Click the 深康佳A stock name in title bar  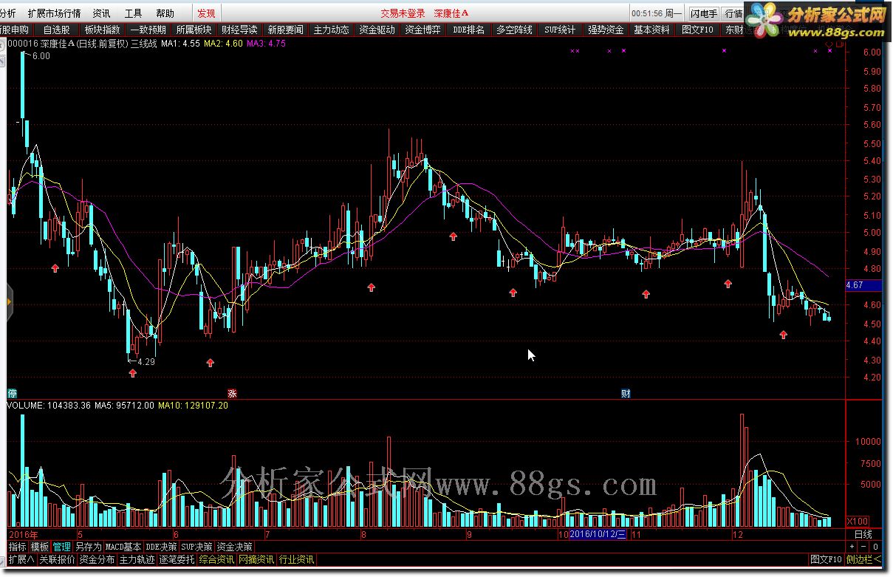tap(451, 13)
